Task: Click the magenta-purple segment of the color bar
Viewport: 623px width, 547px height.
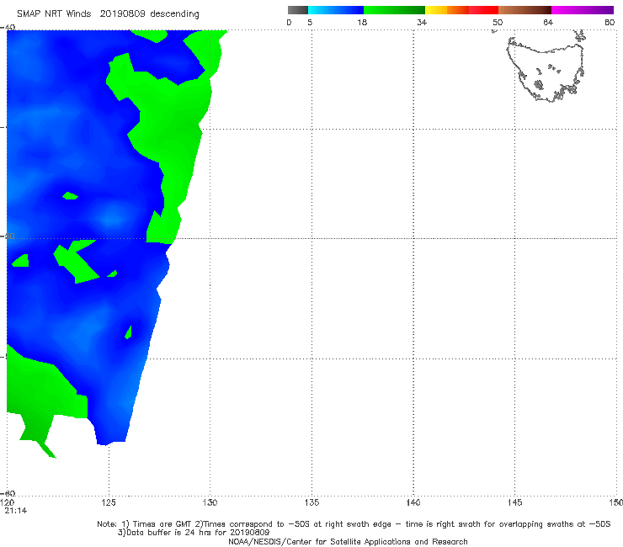Action: pos(583,10)
